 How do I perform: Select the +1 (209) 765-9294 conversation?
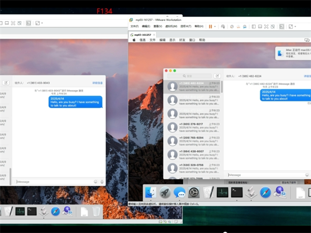tap(192, 138)
